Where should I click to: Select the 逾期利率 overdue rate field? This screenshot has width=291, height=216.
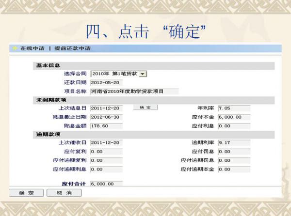234,143
